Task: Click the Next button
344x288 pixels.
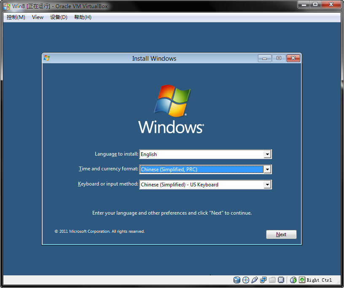Action: tap(281, 234)
